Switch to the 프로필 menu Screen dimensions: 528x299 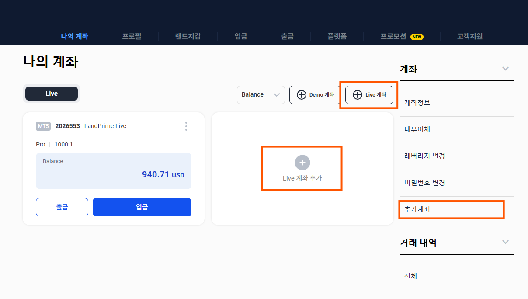pyautogui.click(x=132, y=36)
